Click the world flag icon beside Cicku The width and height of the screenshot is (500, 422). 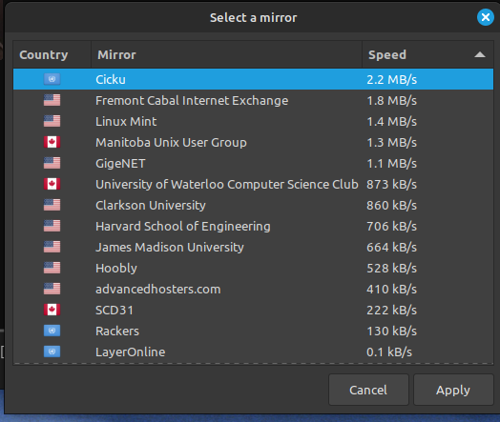point(52,79)
